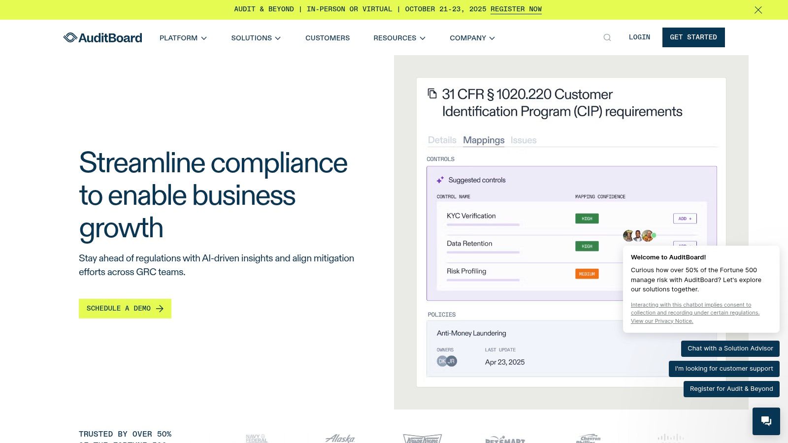Click the Welcome to AuditBoard! chat heading
This screenshot has height=443, width=788.
point(668,257)
